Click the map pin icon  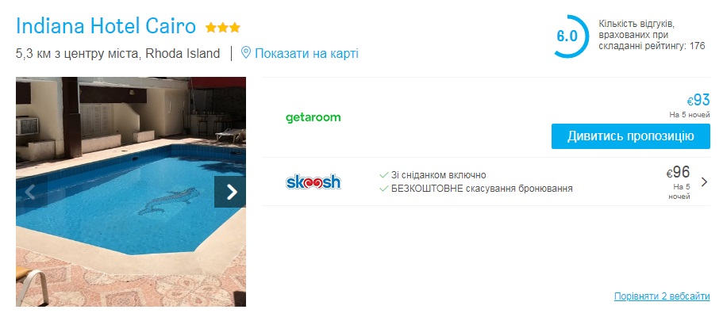click(x=246, y=53)
